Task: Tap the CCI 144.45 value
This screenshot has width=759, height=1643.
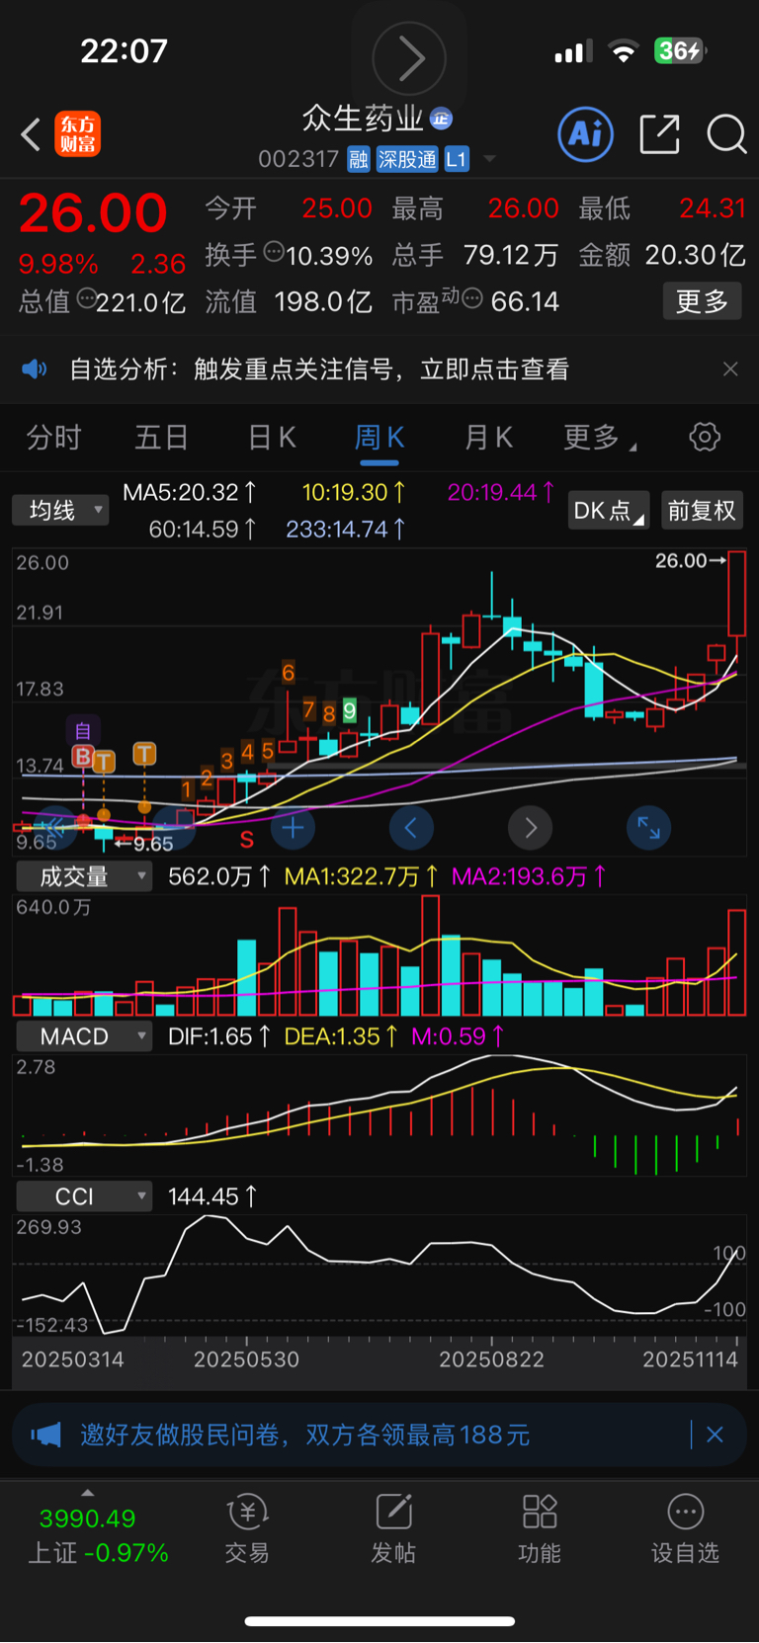Action: [212, 1196]
